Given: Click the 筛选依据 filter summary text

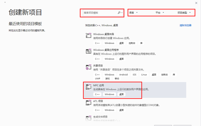Looking at the screenshot, I should 102,25.
